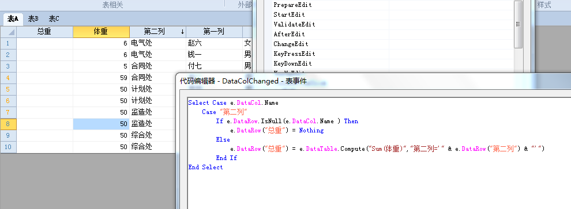The width and height of the screenshot is (571, 209).
Task: Click the event list scrollbar thumb
Action: pyautogui.click(x=518, y=24)
